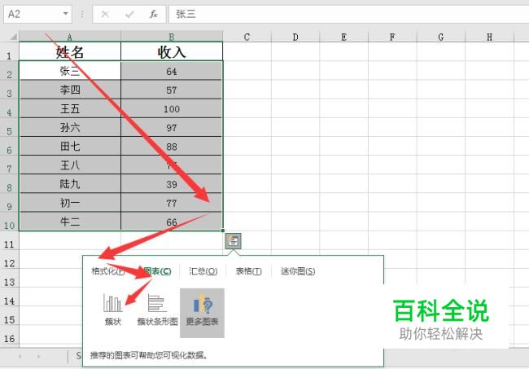Expand the Name Box dropdown arrow

pos(65,14)
